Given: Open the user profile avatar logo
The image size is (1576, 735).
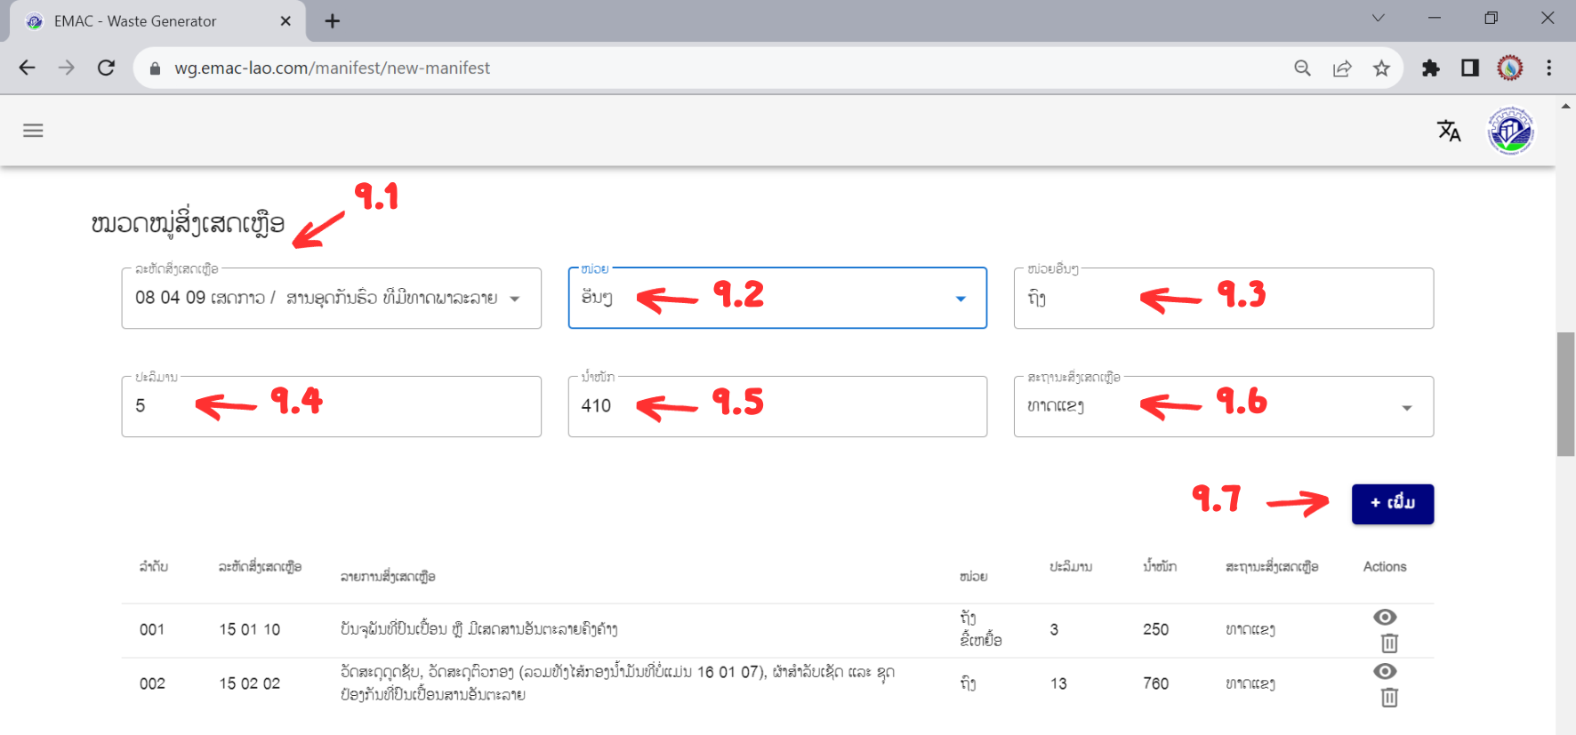Looking at the screenshot, I should pyautogui.click(x=1510, y=131).
